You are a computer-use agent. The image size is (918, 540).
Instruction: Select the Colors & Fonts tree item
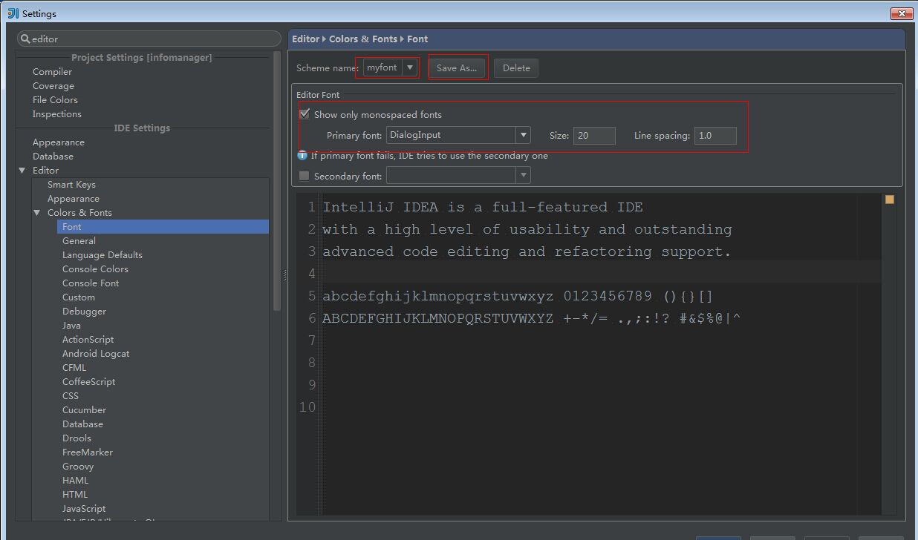(79, 213)
